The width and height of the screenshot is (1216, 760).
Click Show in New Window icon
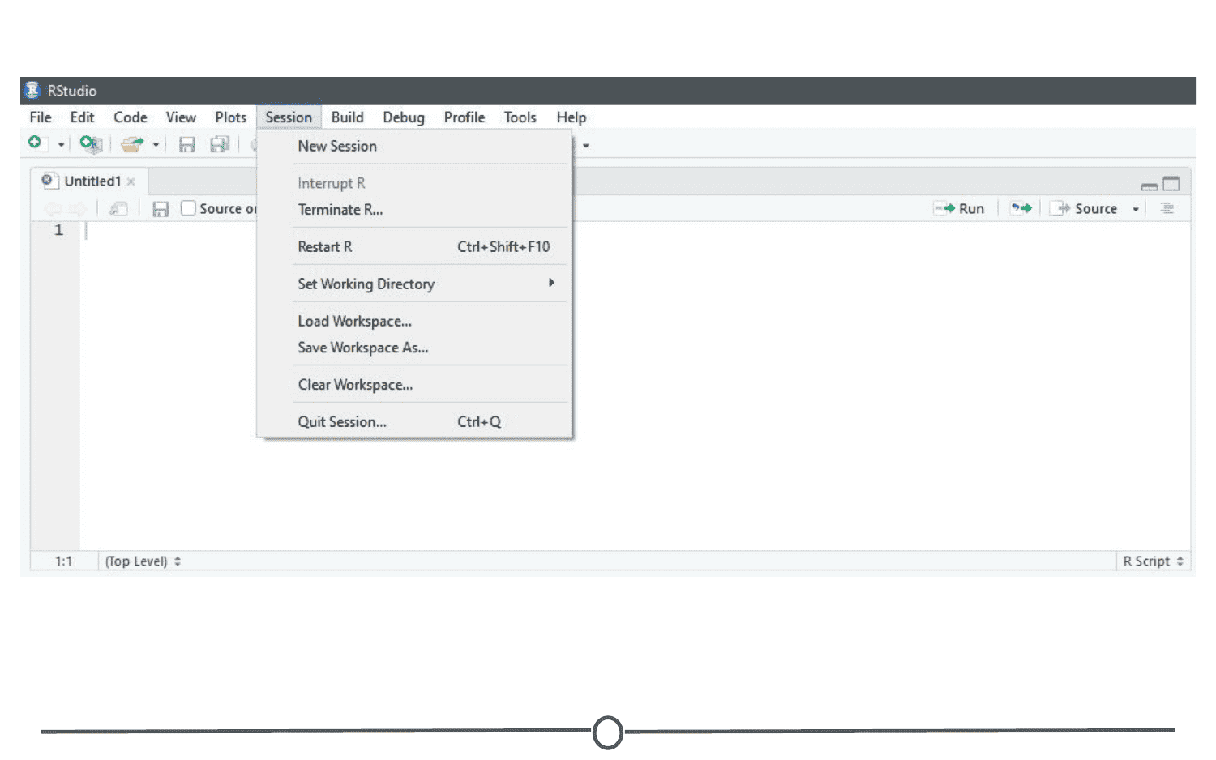pyautogui.click(x=118, y=209)
